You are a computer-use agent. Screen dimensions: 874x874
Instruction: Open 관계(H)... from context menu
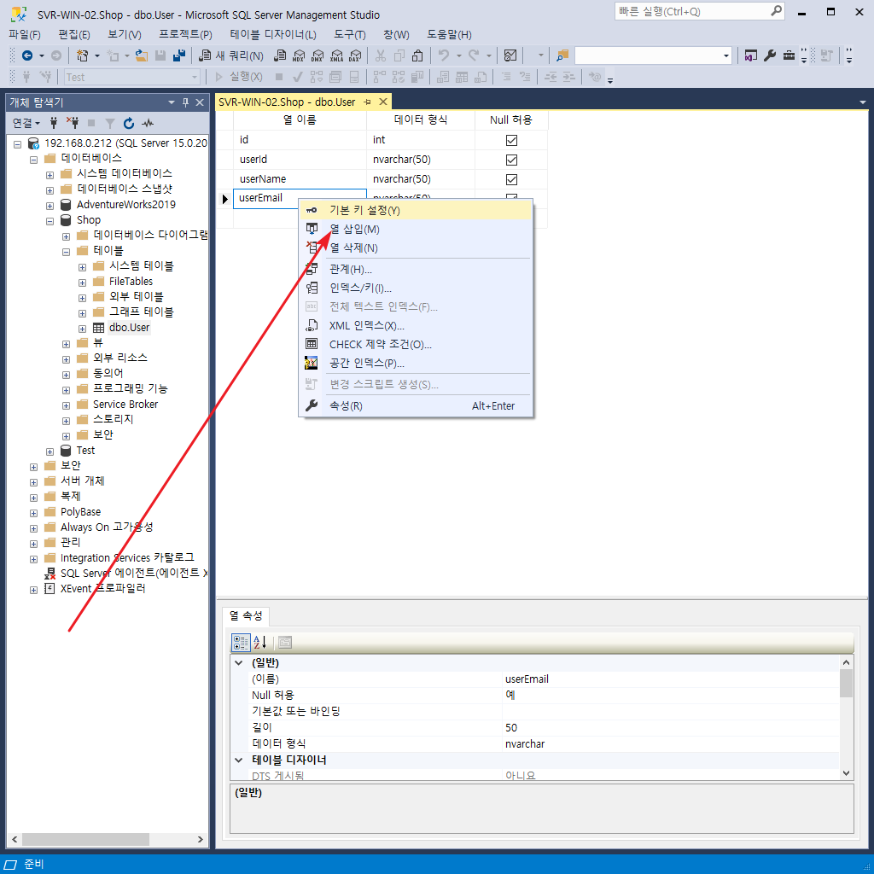point(416,269)
